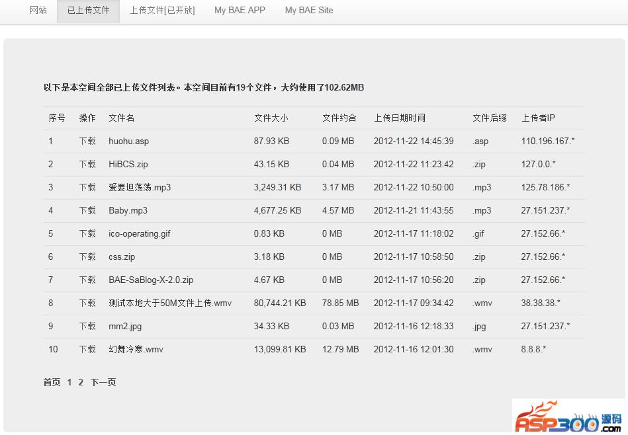The width and height of the screenshot is (628, 435).
Task: Go to My BAE Site tab
Action: pos(309,11)
